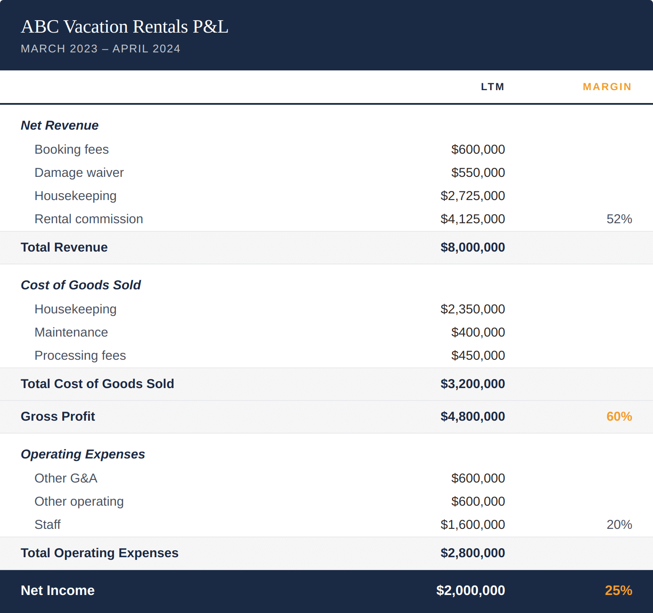Viewport: 653px width, 613px height.
Task: Click the 'Processing fees' row label
Action: point(80,355)
